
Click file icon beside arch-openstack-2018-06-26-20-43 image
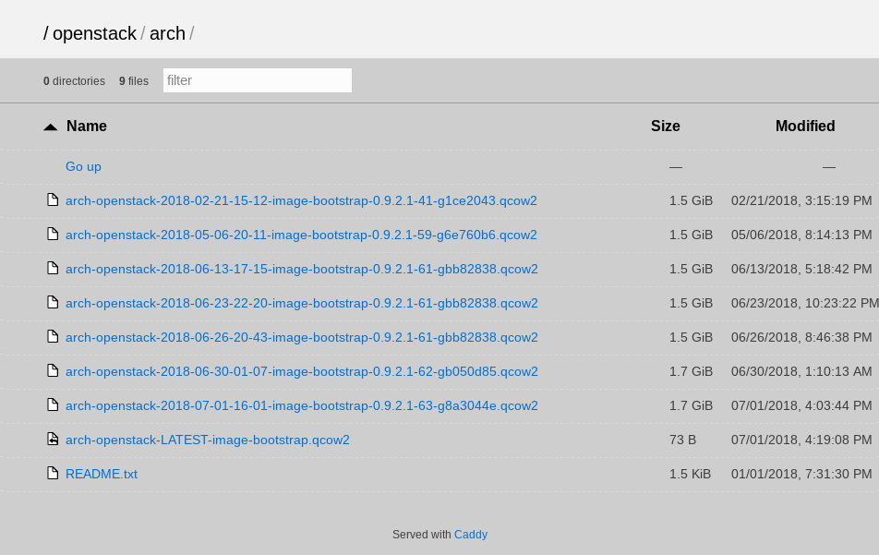(x=53, y=336)
